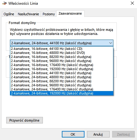Go to the Poziomy tab

pos(48,14)
